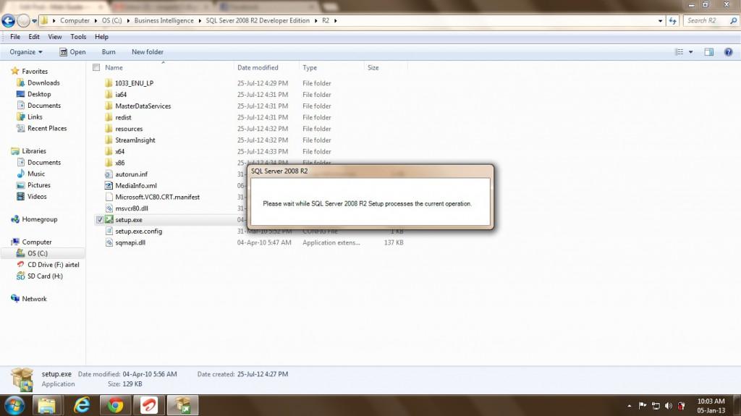741x416 pixels.
Task: Open CD Drive (F:) airtel
Action: point(54,265)
